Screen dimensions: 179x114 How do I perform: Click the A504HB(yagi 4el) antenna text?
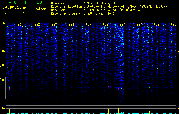pyautogui.click(x=100, y=13)
